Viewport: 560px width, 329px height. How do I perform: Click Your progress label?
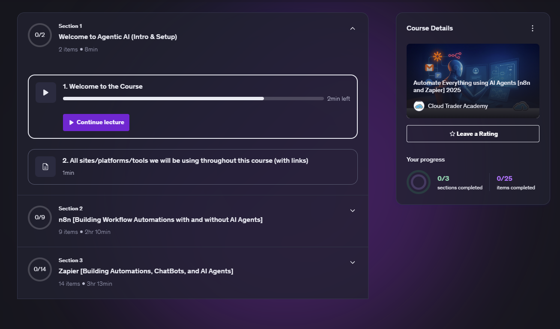coord(425,159)
